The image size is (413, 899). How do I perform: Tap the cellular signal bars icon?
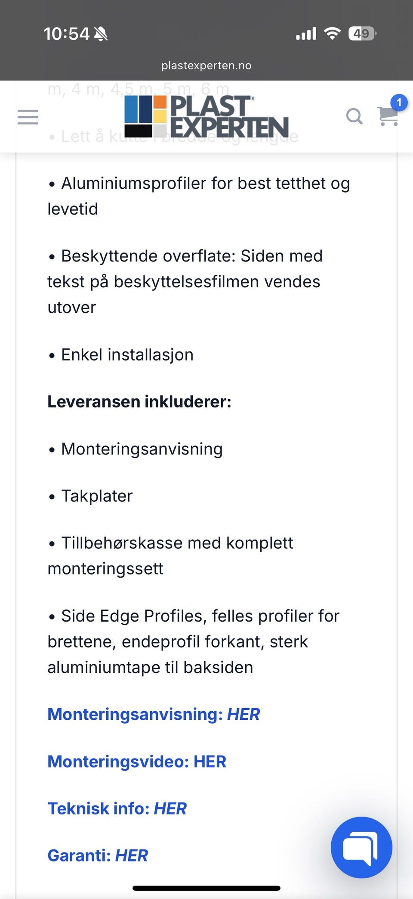click(x=306, y=34)
